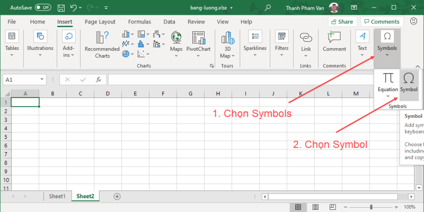Toggle the AutoSave switch

42,8
